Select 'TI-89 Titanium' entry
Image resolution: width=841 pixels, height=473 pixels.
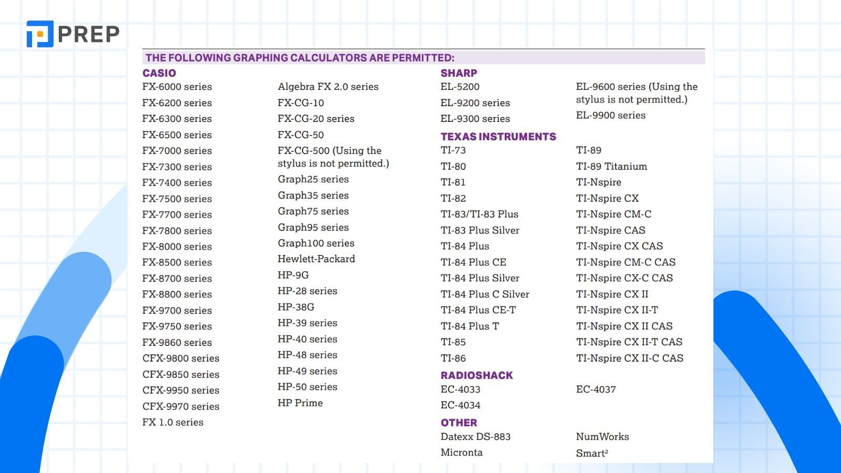pos(612,167)
